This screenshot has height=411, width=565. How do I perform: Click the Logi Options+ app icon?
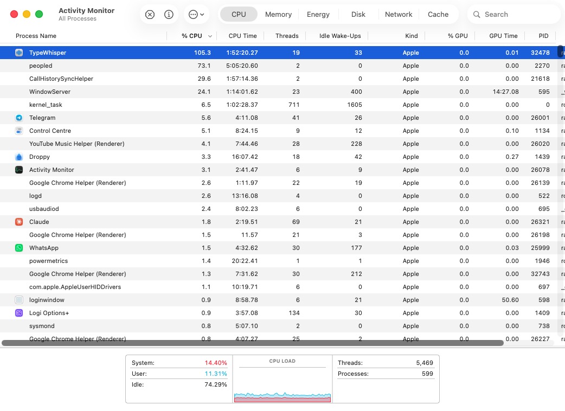click(x=19, y=313)
